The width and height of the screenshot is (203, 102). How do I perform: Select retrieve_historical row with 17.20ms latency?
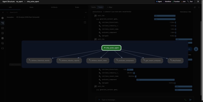pos(142,22)
